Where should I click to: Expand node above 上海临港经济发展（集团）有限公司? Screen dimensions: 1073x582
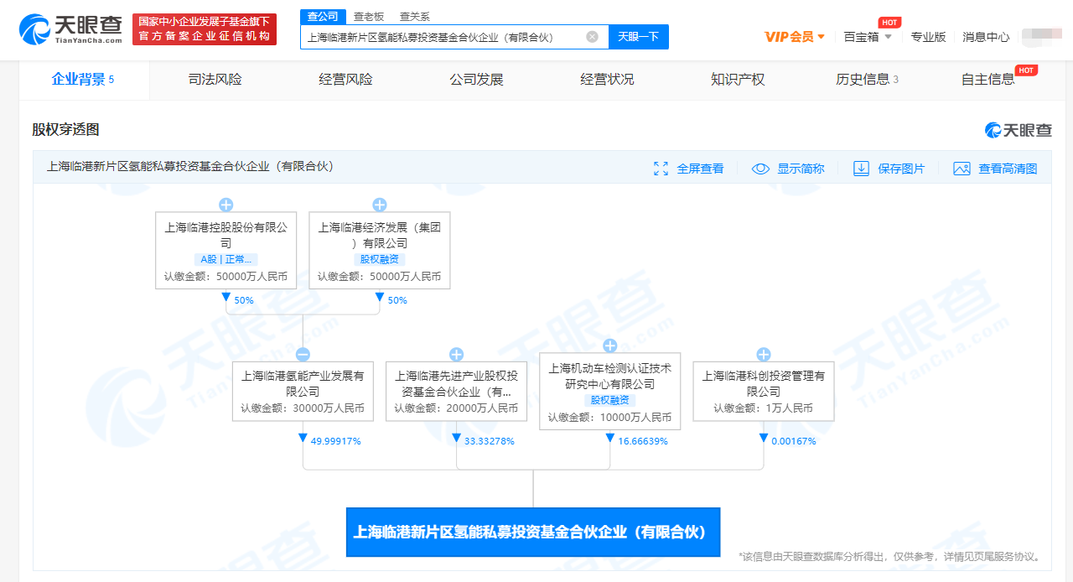click(379, 205)
